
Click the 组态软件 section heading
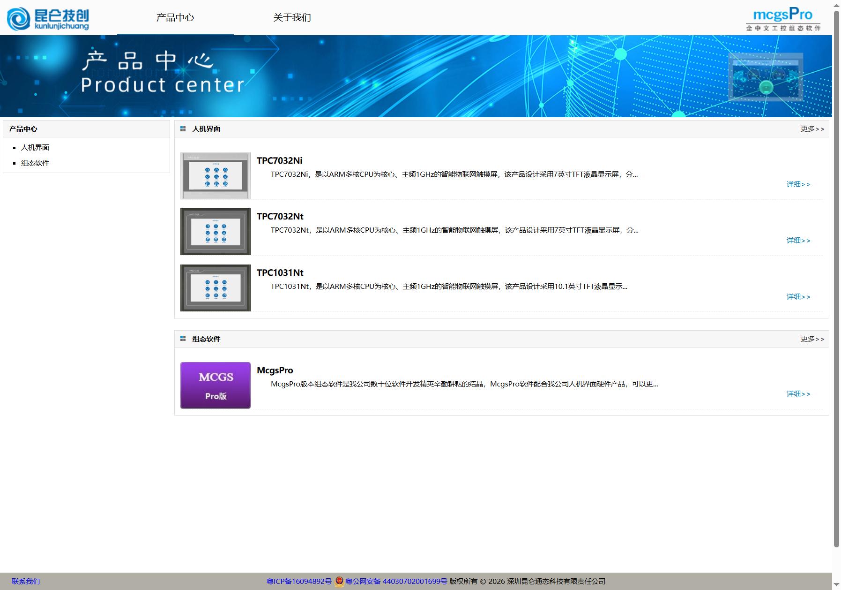206,339
